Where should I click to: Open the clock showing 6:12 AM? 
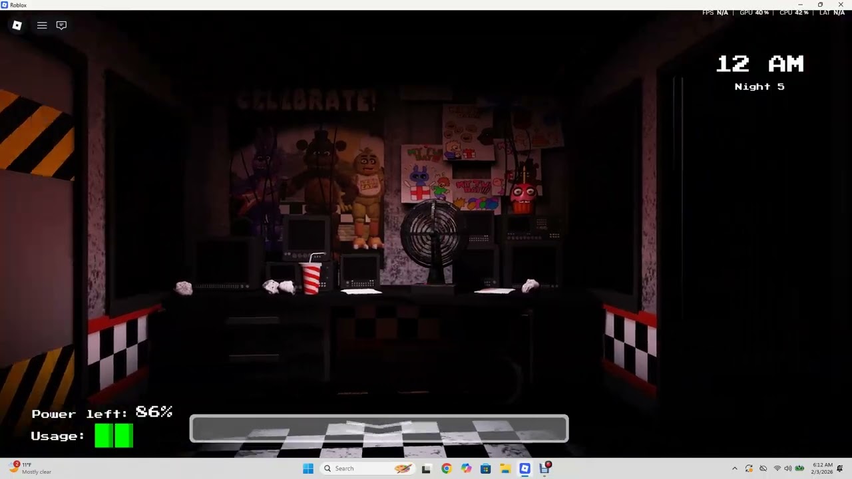coord(821,468)
